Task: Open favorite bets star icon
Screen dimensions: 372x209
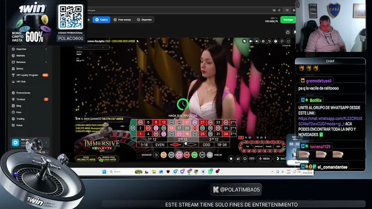Action: pyautogui.click(x=231, y=159)
